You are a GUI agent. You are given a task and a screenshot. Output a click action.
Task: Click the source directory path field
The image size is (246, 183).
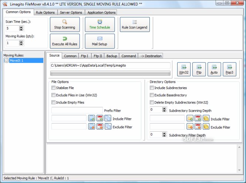110,65
